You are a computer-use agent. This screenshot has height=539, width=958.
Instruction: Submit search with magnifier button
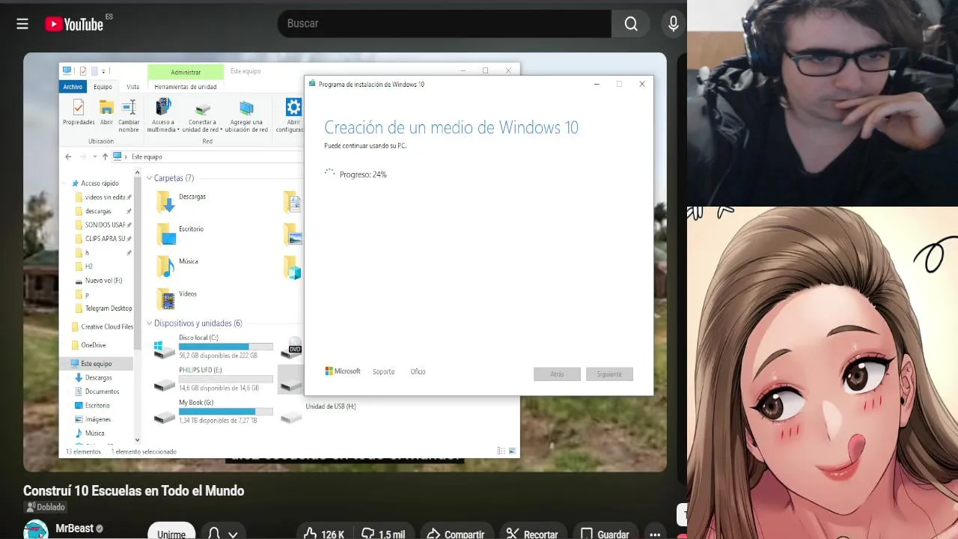point(631,24)
